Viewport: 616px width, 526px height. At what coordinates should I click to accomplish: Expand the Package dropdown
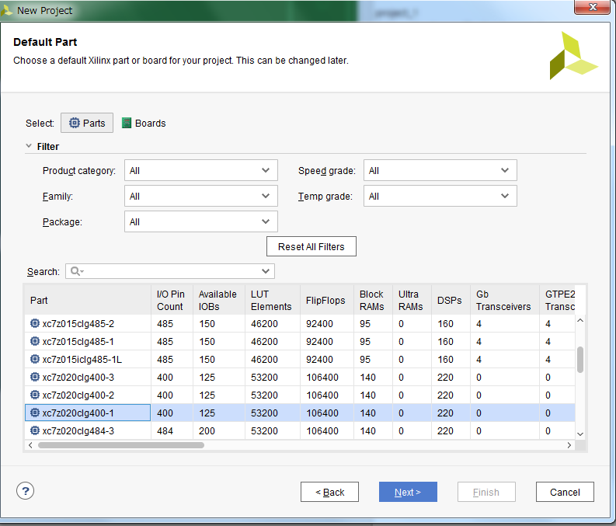pyautogui.click(x=200, y=222)
